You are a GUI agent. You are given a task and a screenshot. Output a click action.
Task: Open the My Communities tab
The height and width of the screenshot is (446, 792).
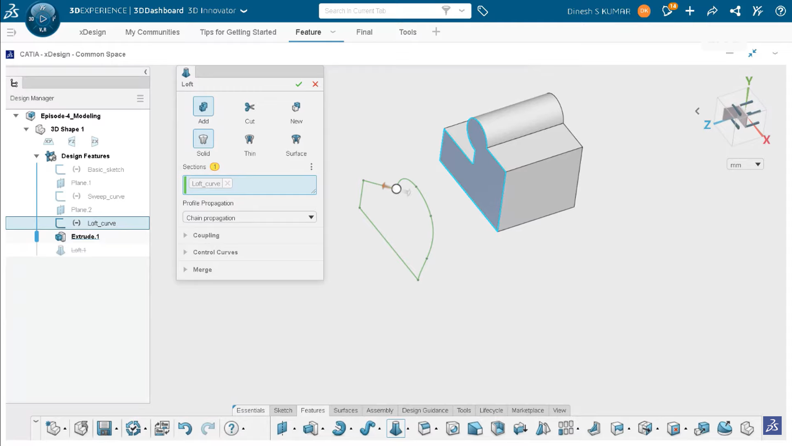pos(152,32)
